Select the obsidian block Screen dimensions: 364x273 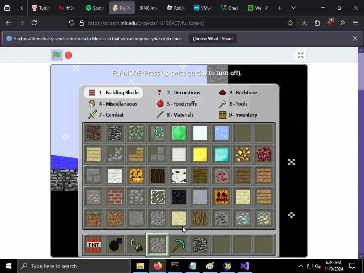tap(179, 197)
